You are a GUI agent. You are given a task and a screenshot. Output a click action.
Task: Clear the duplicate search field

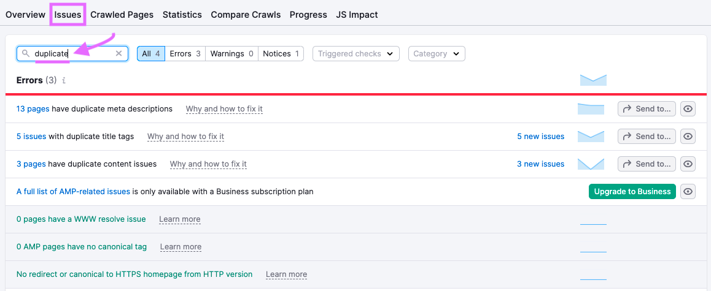pyautogui.click(x=119, y=54)
